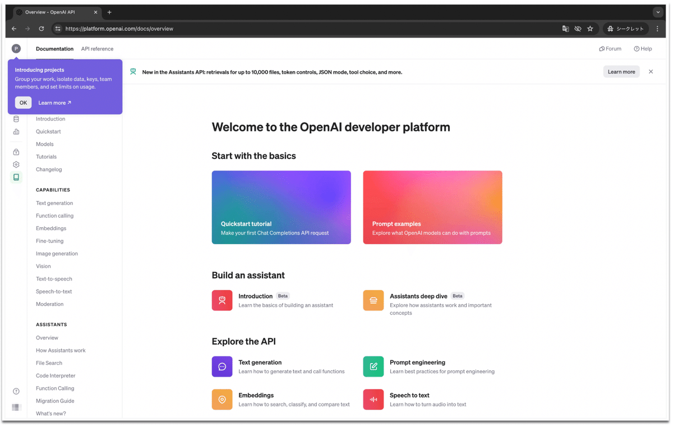The height and width of the screenshot is (426, 673).
Task: Open the Storage database icon in sidebar
Action: (16, 119)
